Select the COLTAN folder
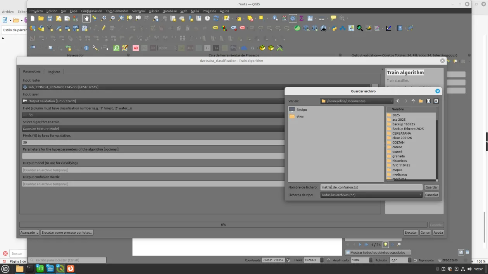This screenshot has height=274, width=488. 398,142
